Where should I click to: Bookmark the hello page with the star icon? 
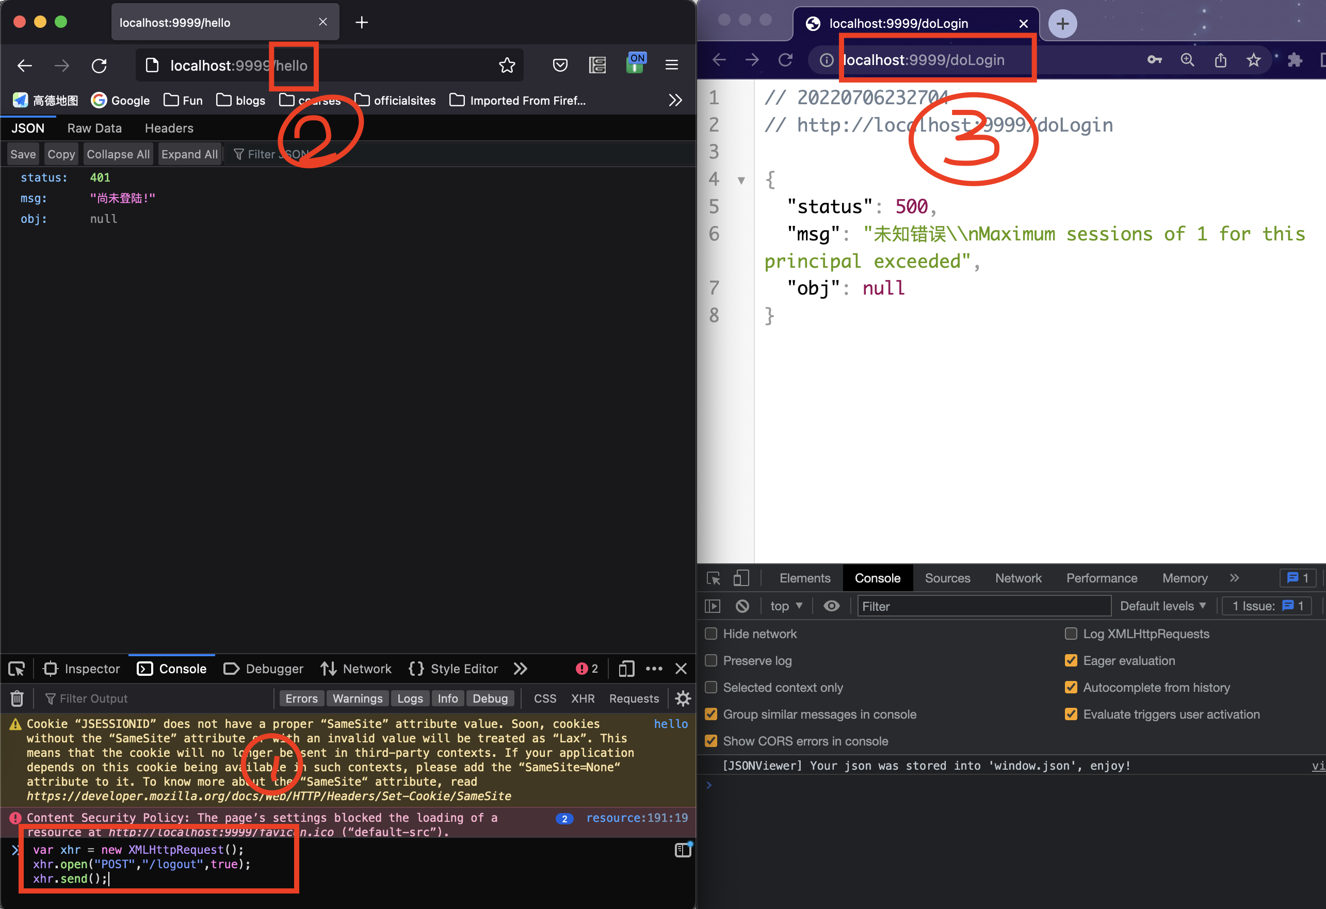507,66
